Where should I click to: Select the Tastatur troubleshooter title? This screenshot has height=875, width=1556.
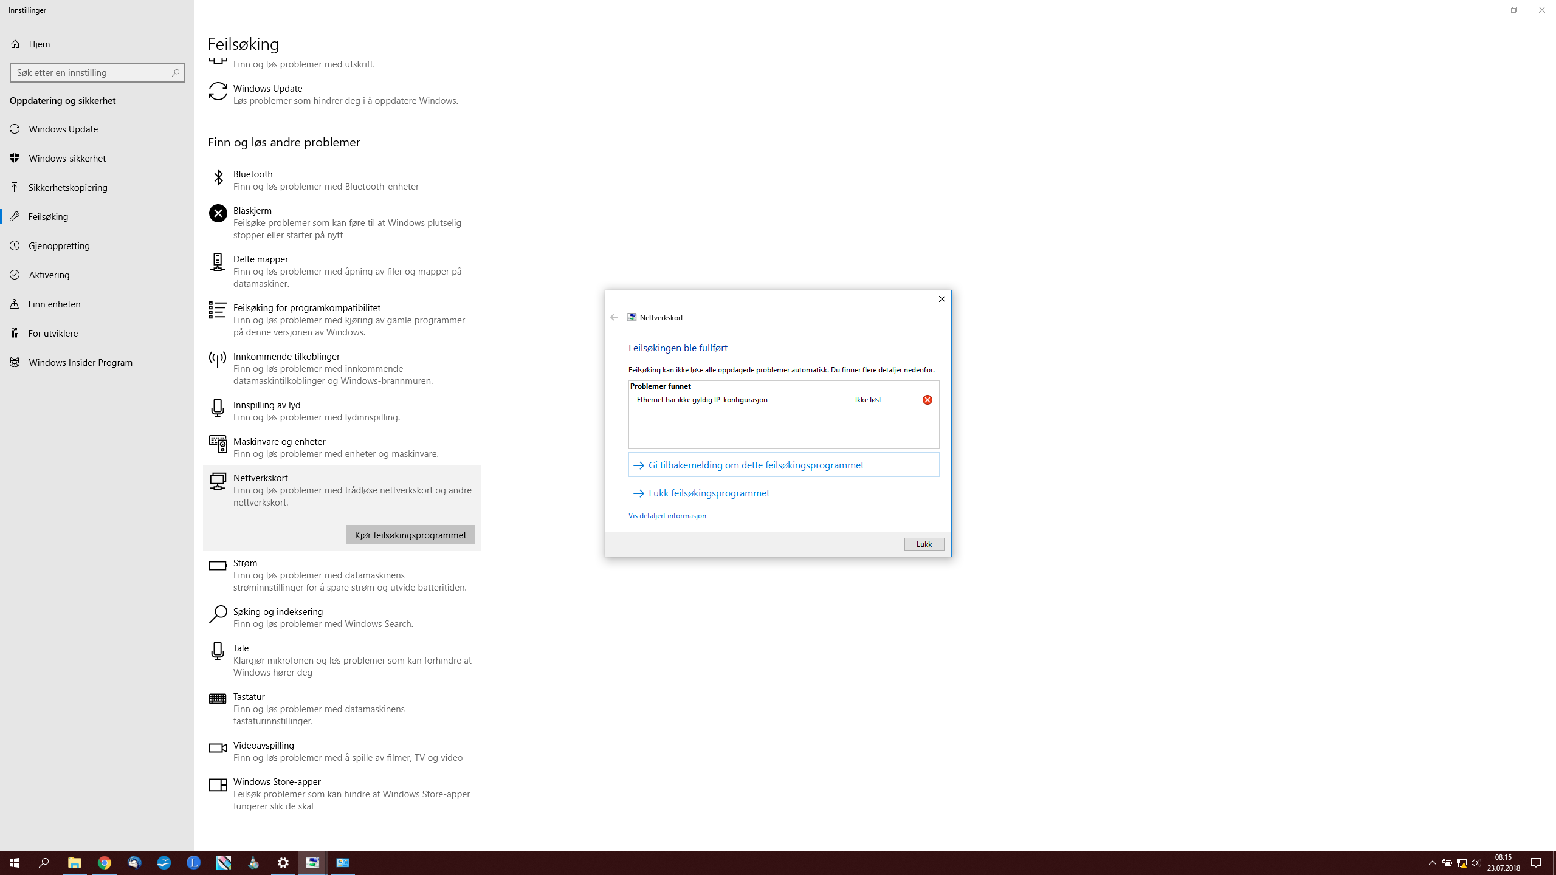(x=249, y=696)
